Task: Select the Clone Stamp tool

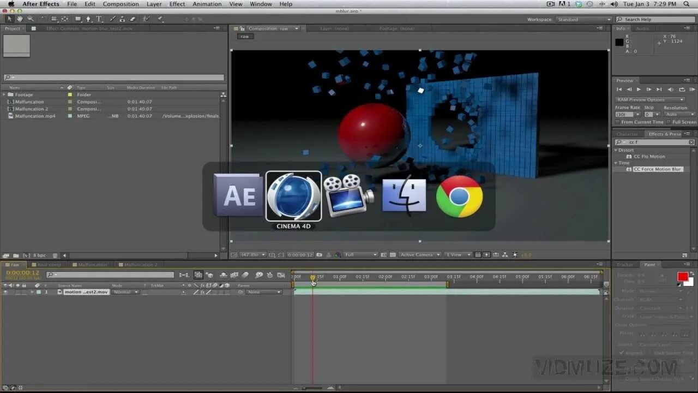Action: pyautogui.click(x=122, y=19)
